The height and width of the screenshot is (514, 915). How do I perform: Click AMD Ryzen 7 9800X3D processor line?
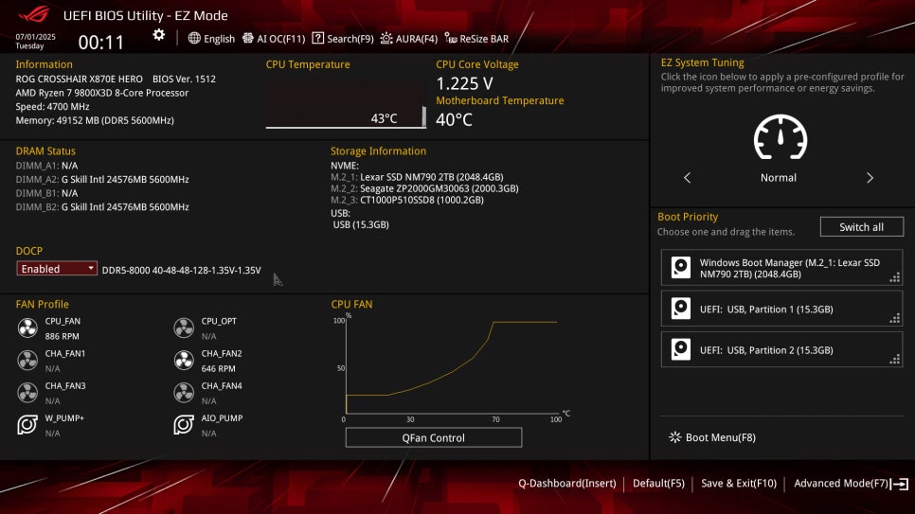click(102, 93)
